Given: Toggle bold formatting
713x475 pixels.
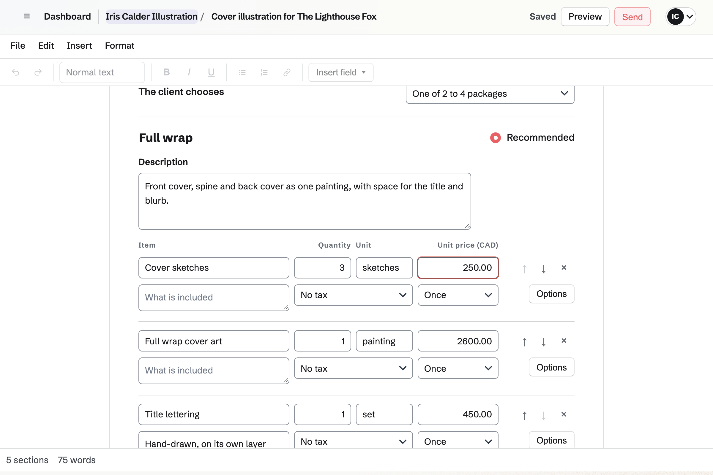Looking at the screenshot, I should click(x=166, y=72).
